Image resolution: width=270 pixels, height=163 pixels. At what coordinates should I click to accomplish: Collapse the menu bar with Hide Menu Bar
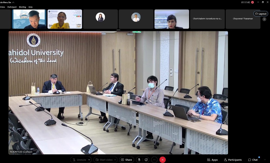pos(7,2)
